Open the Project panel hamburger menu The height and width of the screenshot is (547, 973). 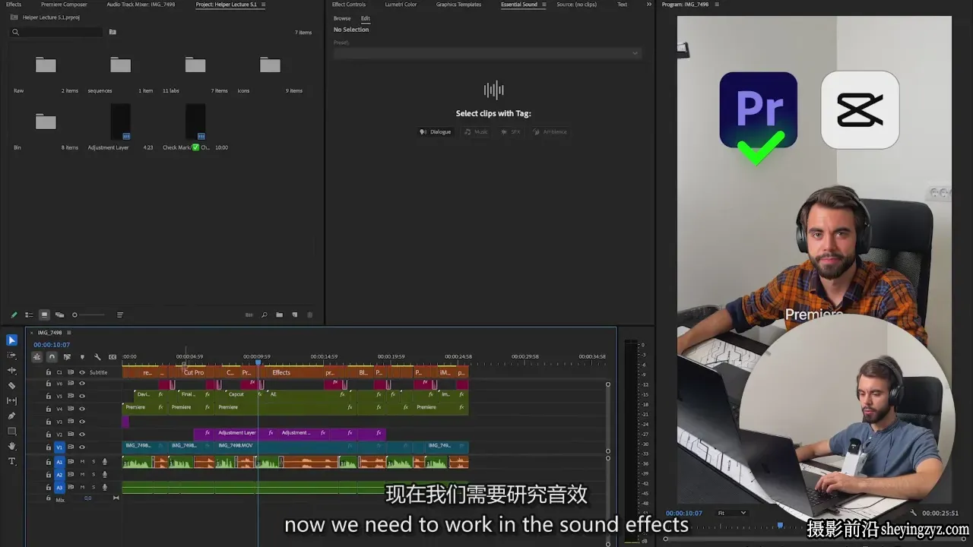(263, 5)
